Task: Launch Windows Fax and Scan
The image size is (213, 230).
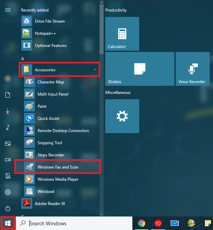Action: pyautogui.click(x=58, y=167)
